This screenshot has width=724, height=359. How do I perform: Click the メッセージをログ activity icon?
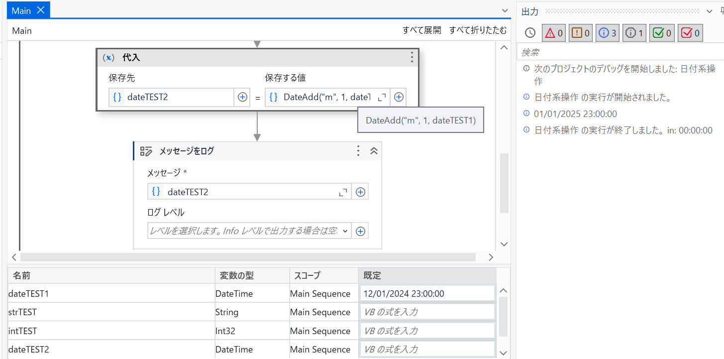click(146, 151)
